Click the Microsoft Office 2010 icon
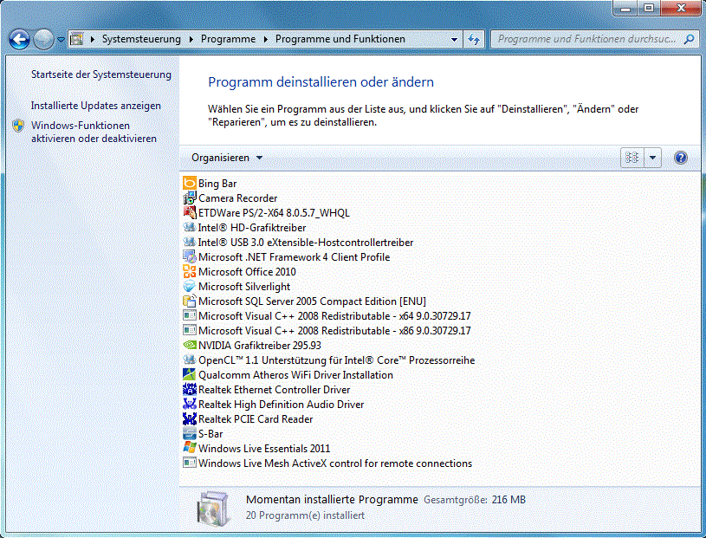This screenshot has height=538, width=706. click(x=190, y=271)
